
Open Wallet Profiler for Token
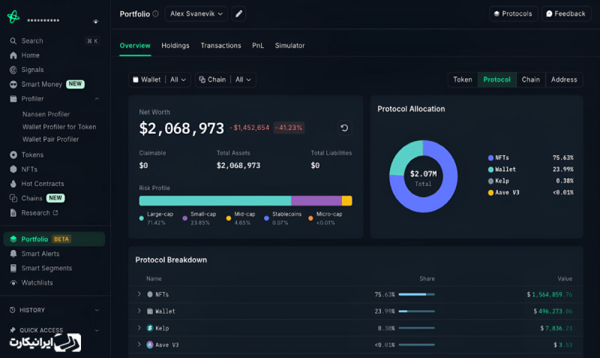(59, 127)
